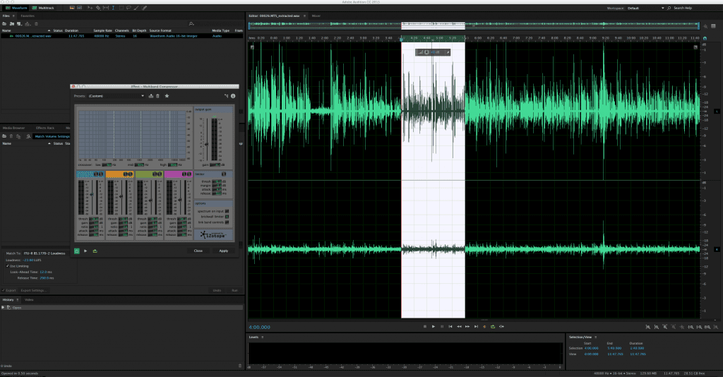Click the trash icon in Files panel

tap(37, 23)
